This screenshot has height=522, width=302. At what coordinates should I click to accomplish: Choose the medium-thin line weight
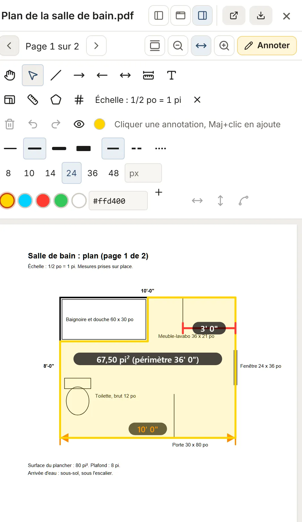point(35,148)
